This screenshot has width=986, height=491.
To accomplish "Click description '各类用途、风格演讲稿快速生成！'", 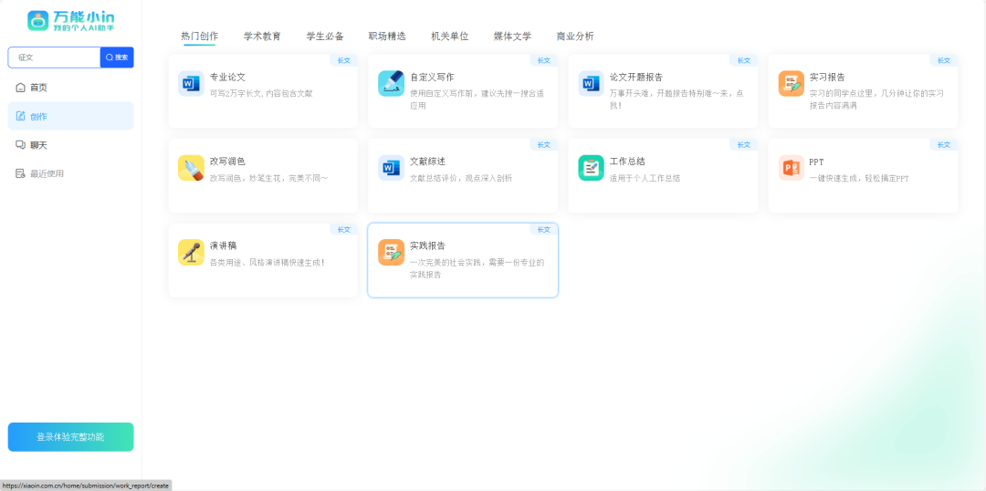I will 267,262.
